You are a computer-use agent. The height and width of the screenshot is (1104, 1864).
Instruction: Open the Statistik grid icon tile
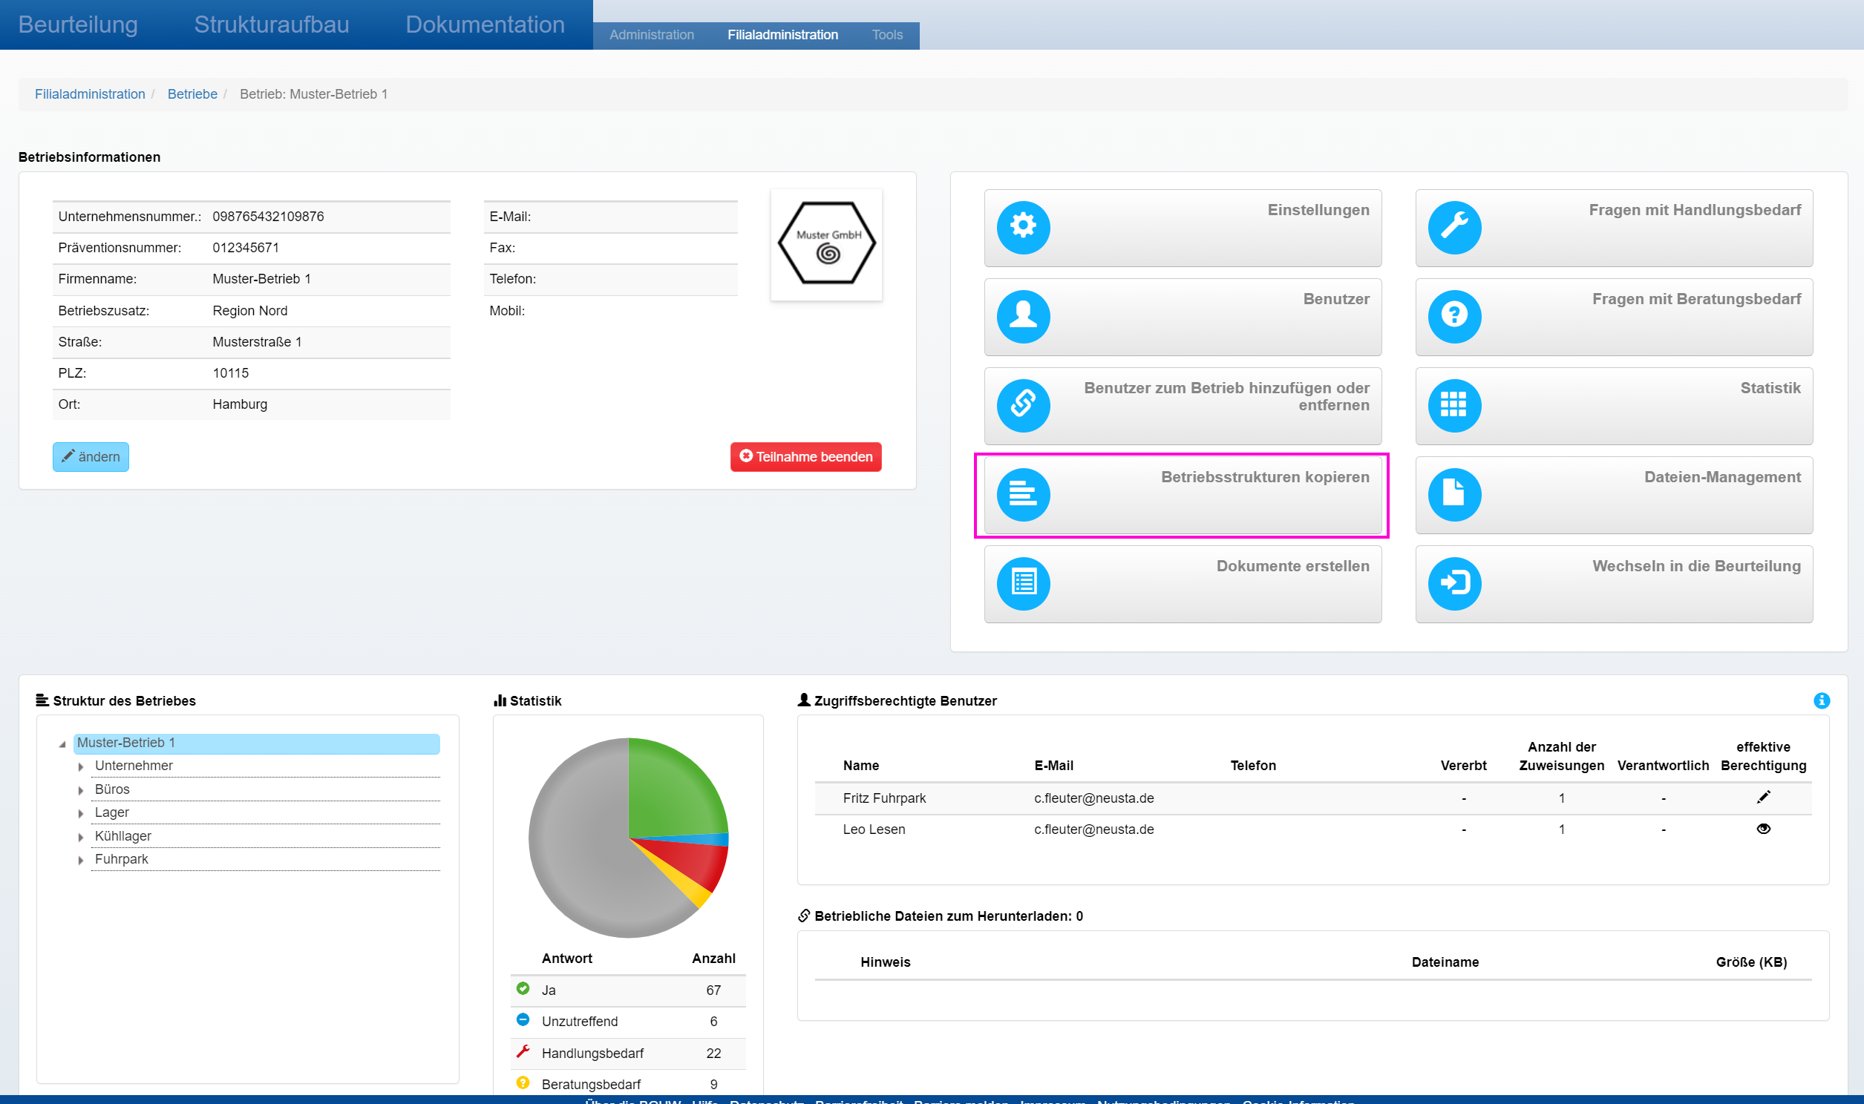pos(1614,405)
